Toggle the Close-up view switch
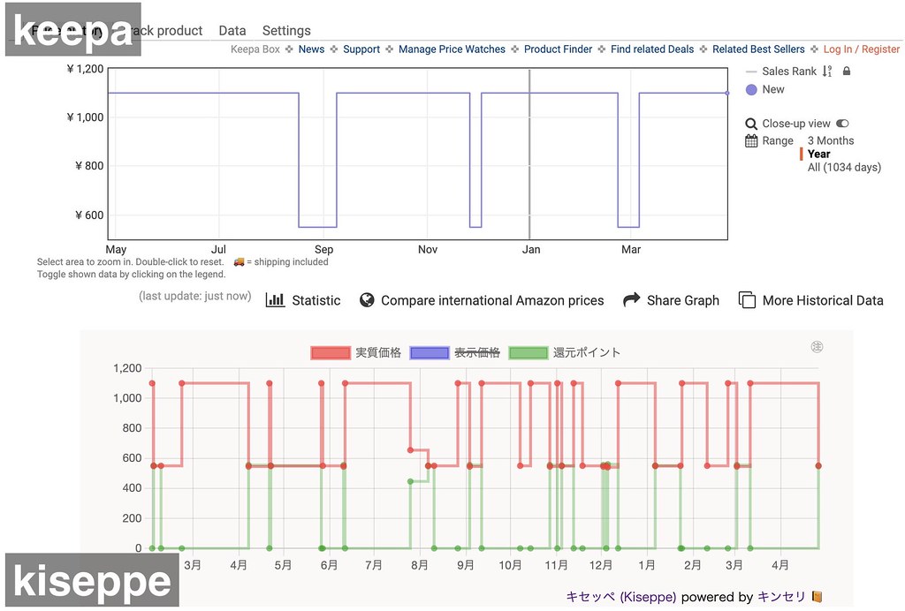 coord(842,124)
